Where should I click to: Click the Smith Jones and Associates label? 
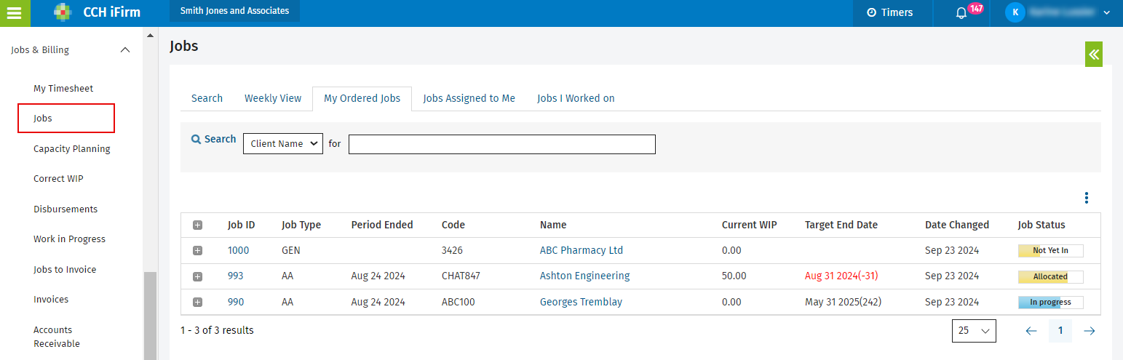(x=234, y=11)
